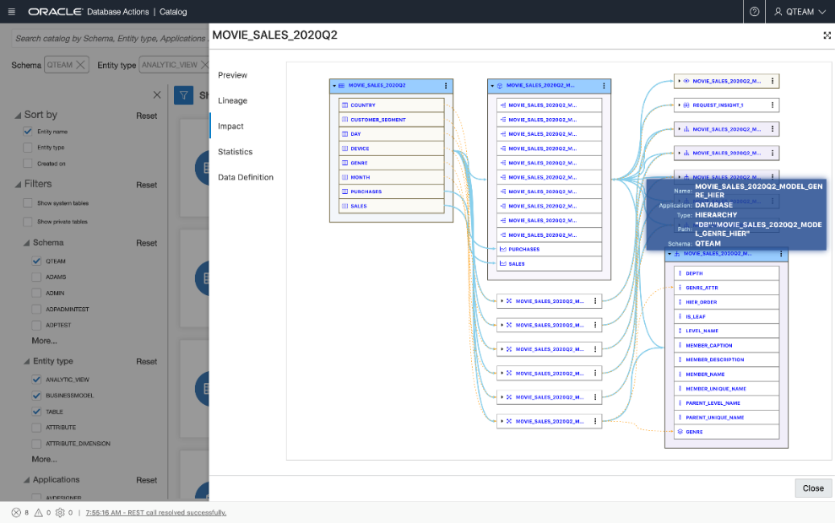This screenshot has height=523, width=835.
Task: Collapse the MOVIE_SALES_2020Q2 table node
Action: click(x=334, y=86)
